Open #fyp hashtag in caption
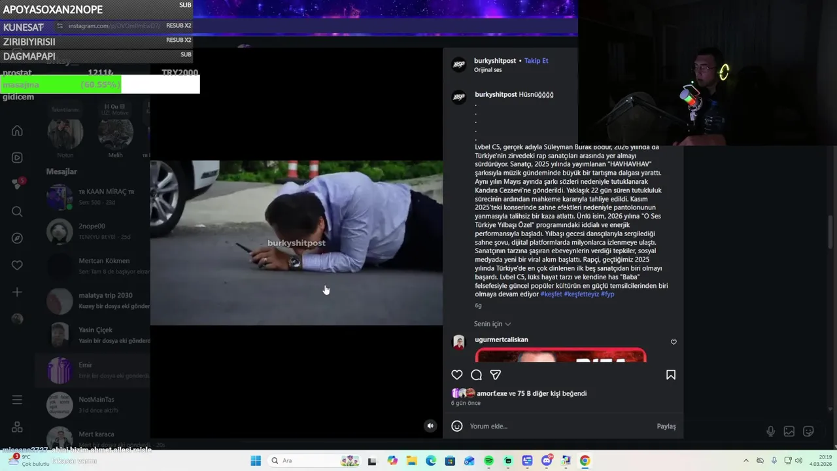This screenshot has height=471, width=837. (x=607, y=294)
